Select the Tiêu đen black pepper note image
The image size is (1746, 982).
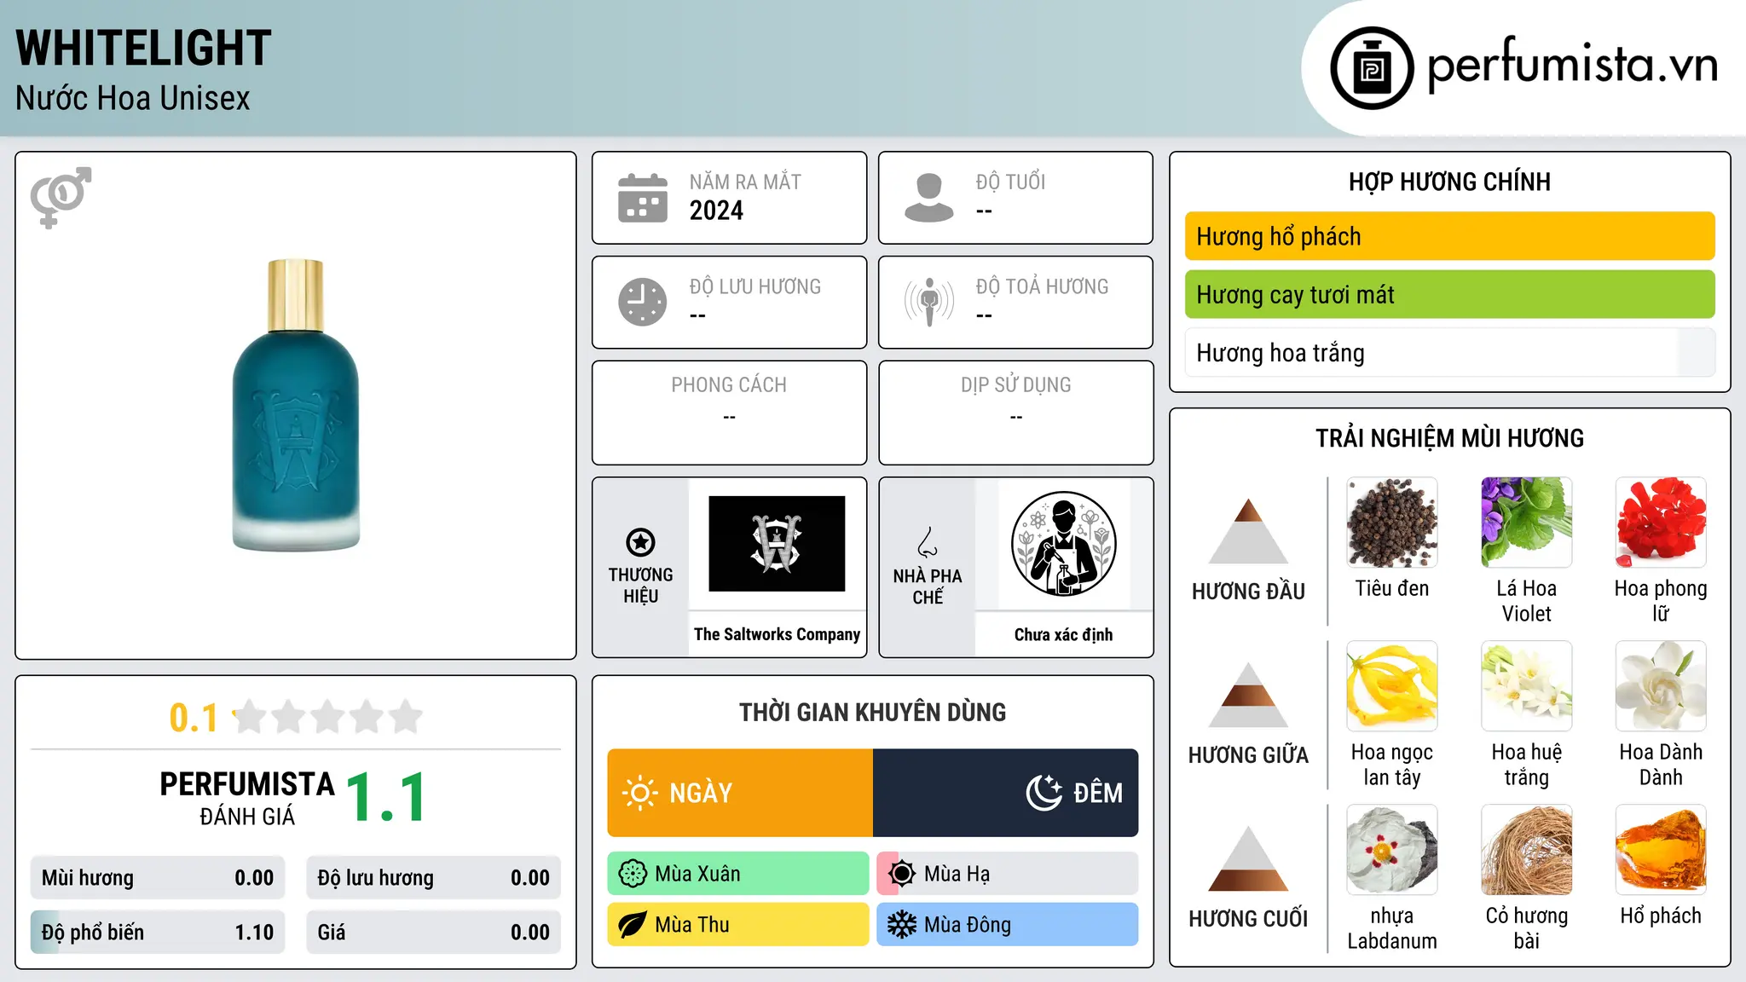pyautogui.click(x=1392, y=523)
